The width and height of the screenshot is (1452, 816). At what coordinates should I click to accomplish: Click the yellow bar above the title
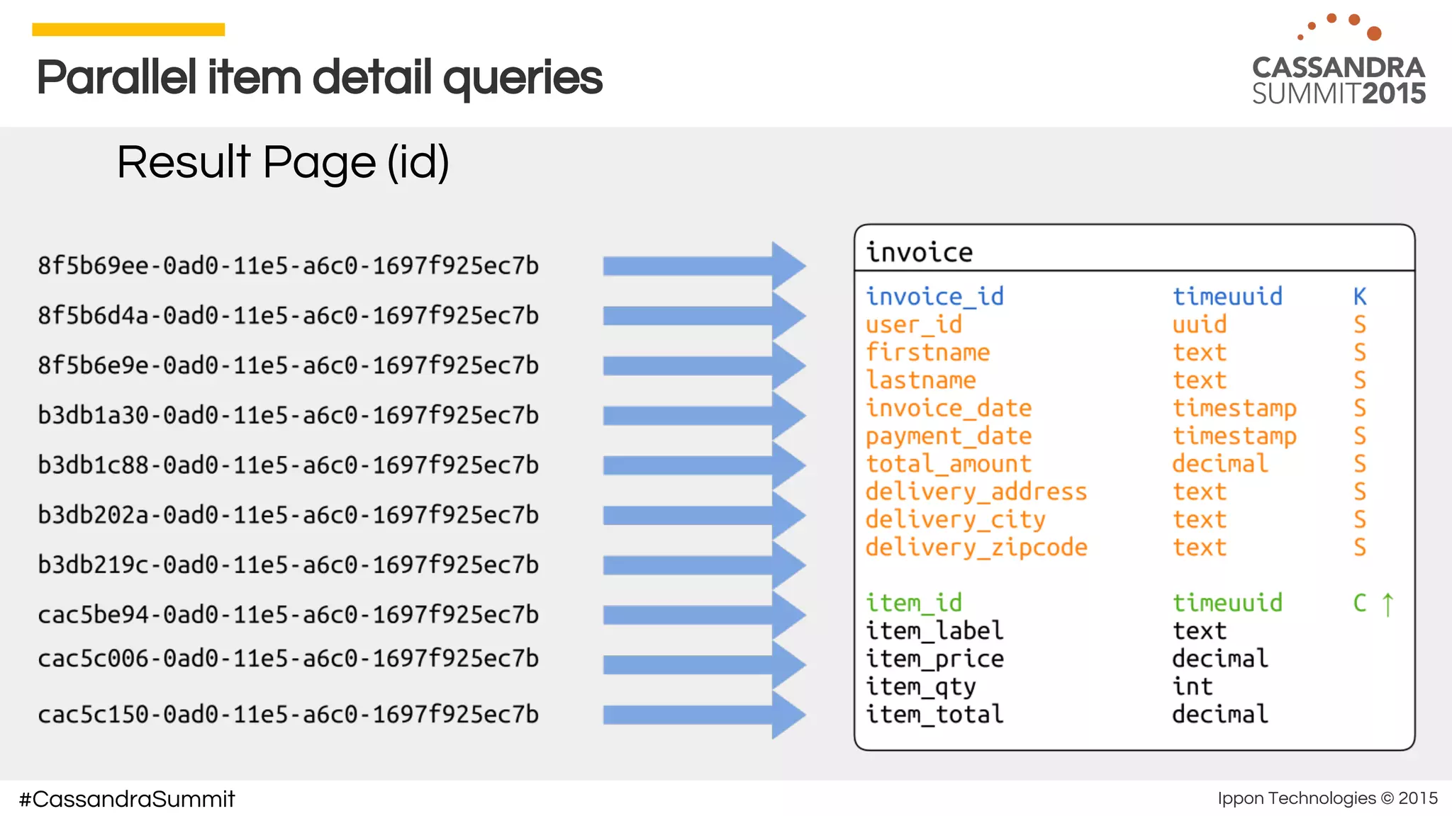[128, 30]
